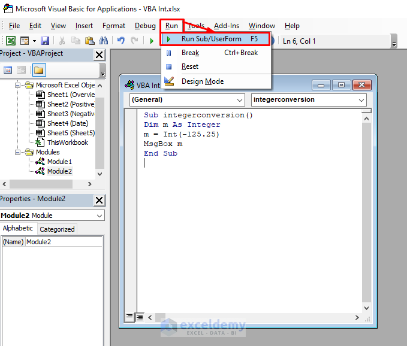Maximize the VBA Int code window

[x=341, y=85]
